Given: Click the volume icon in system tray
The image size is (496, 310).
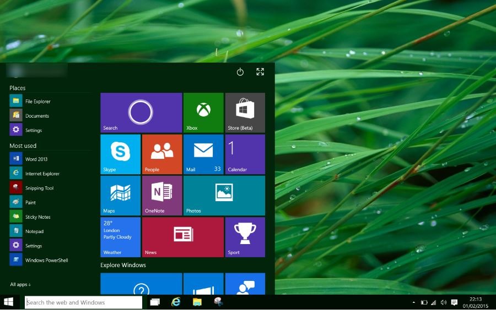Looking at the screenshot, I should pyautogui.click(x=444, y=303).
